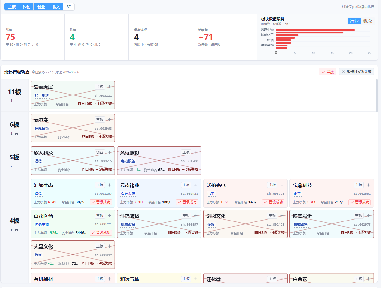
Task: Click plus icon on 凯撒文化 card
Action: click(x=282, y=216)
